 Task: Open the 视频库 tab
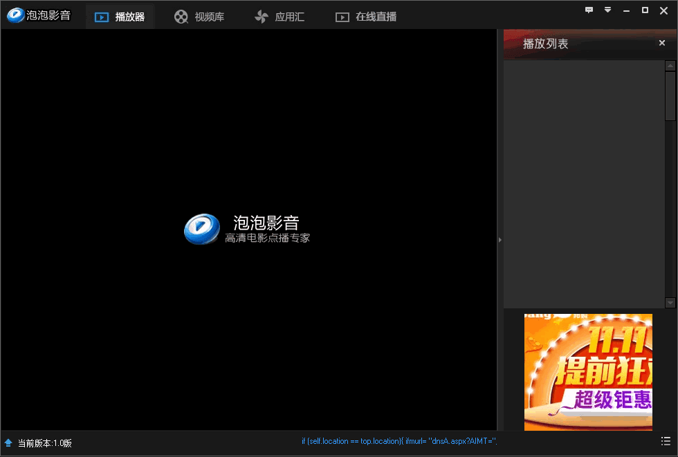pos(199,17)
